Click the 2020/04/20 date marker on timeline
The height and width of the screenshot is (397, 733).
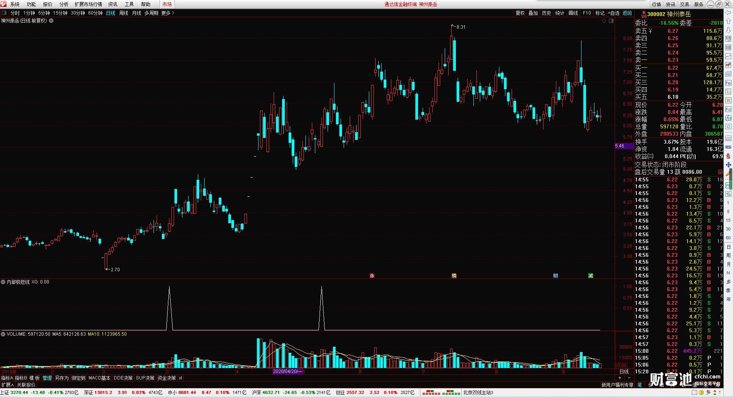287,371
